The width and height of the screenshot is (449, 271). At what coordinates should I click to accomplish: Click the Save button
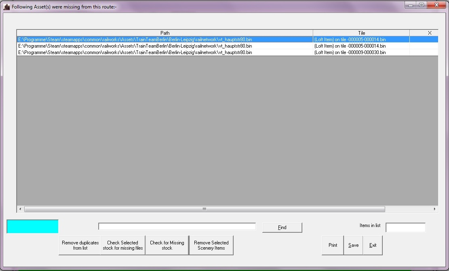pos(353,245)
